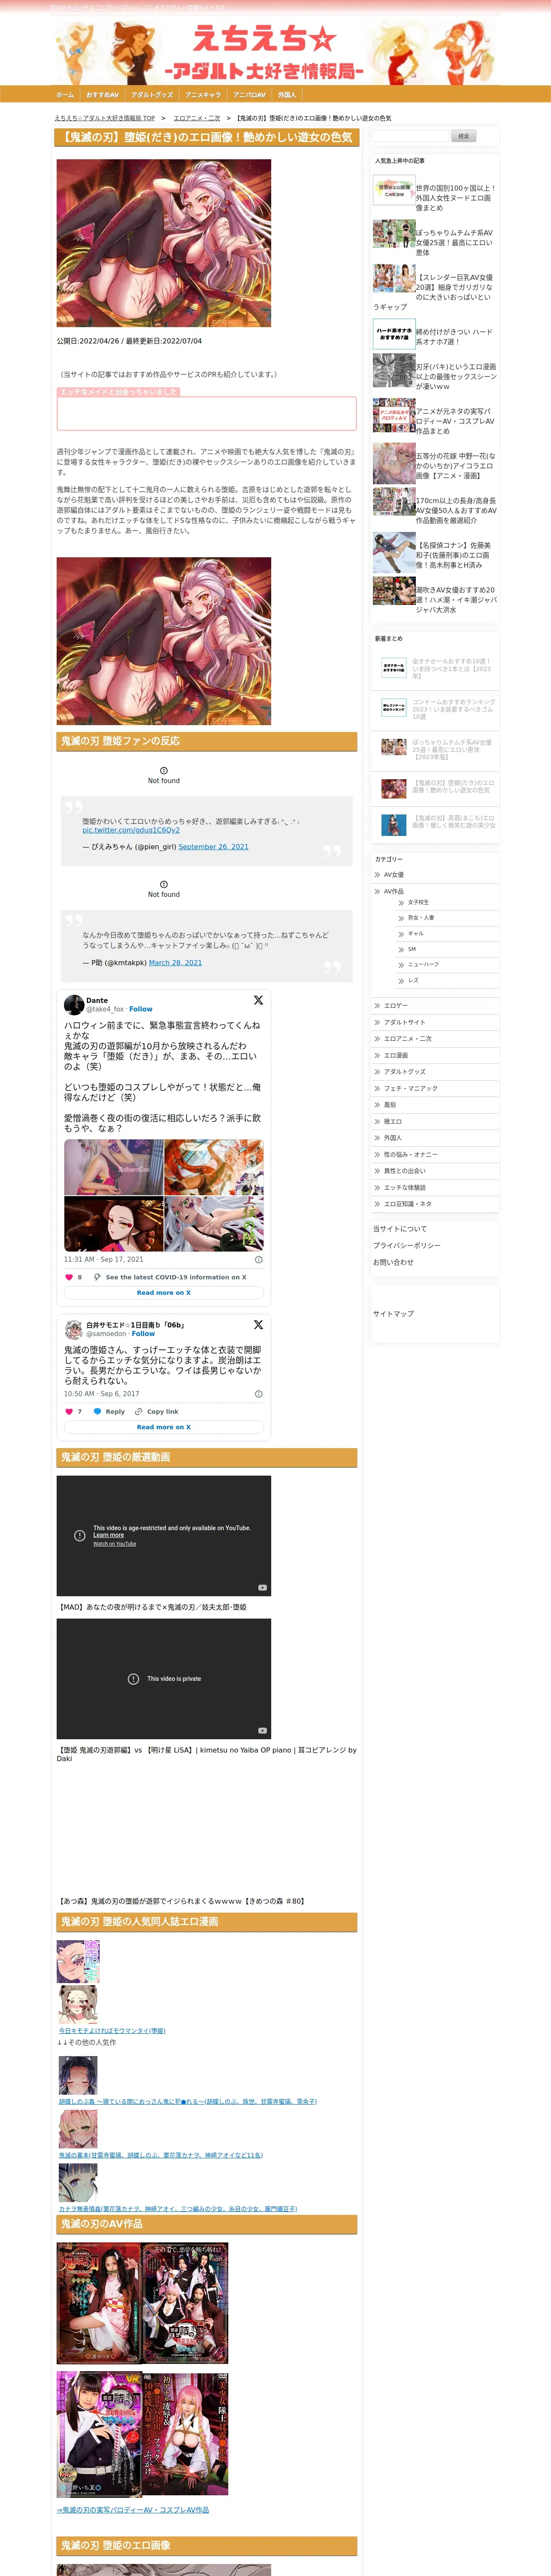This screenshot has width=551, height=2576.
Task: Click YouTube logo on the private video
Action: (x=262, y=1731)
